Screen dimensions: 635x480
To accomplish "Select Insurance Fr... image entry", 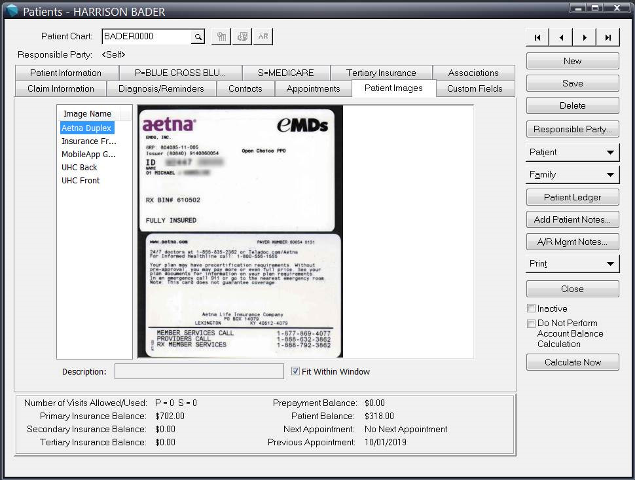I will pos(88,141).
